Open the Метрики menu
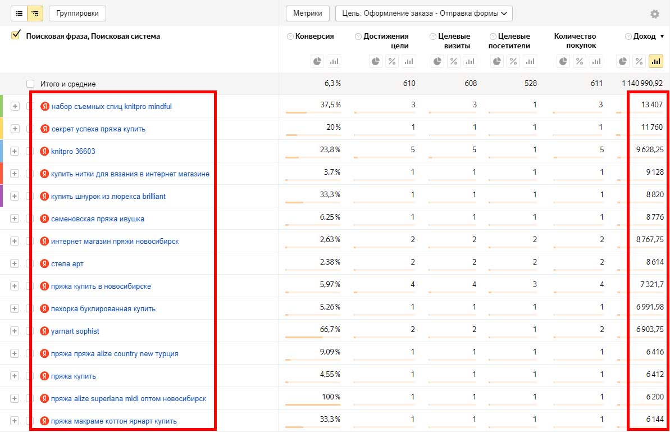The width and height of the screenshot is (670, 432). [307, 13]
